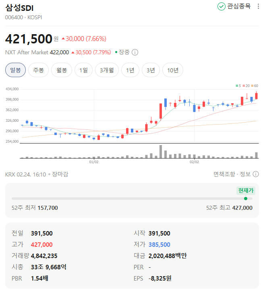The width and height of the screenshot is (263, 293).
Task: Click the 시작 value 391,500
Action: click(159, 234)
